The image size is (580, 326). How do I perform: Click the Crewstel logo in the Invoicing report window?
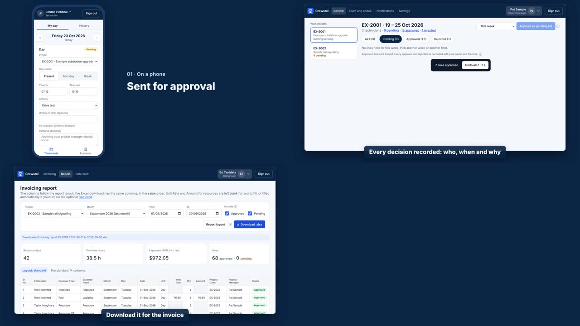(x=20, y=174)
